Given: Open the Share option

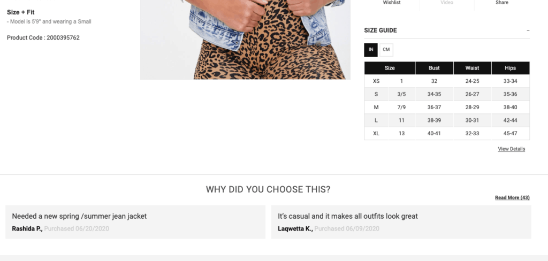Looking at the screenshot, I should (x=501, y=3).
